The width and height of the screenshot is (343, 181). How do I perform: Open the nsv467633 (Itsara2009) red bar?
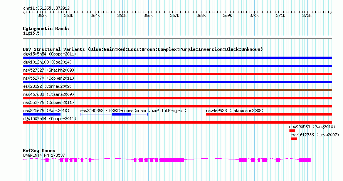click(x=177, y=98)
